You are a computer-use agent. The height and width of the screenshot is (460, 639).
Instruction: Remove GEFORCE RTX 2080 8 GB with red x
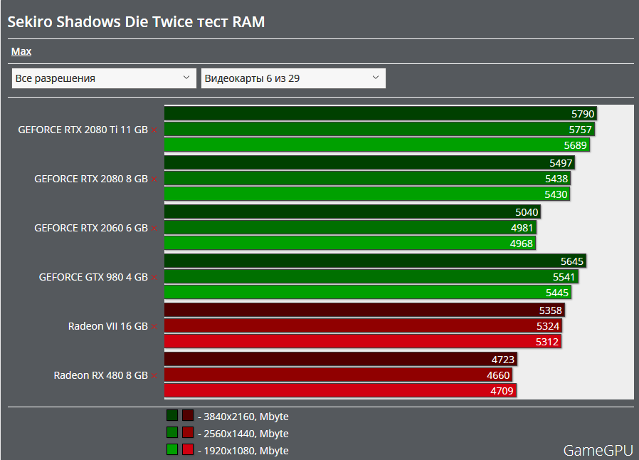154,179
